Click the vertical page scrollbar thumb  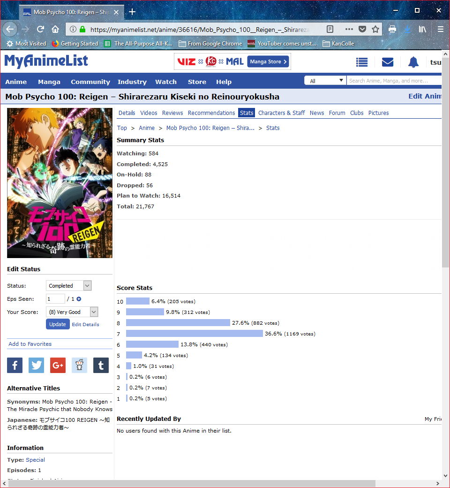tap(445, 162)
